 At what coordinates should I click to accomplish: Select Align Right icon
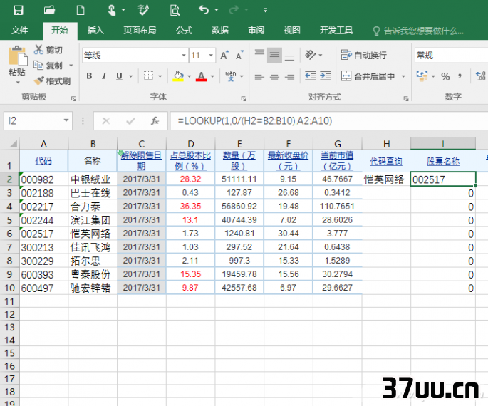pyautogui.click(x=289, y=76)
